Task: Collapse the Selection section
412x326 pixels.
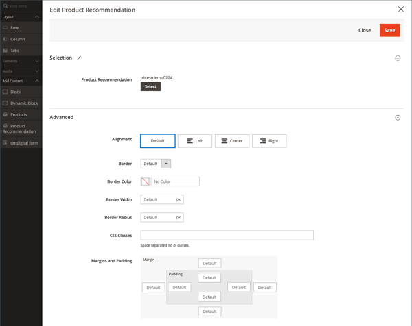Action: pos(398,58)
